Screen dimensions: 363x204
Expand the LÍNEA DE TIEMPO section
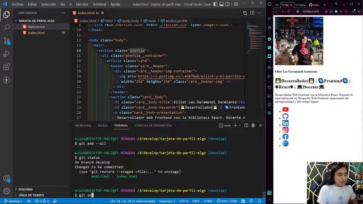[x=41, y=195]
